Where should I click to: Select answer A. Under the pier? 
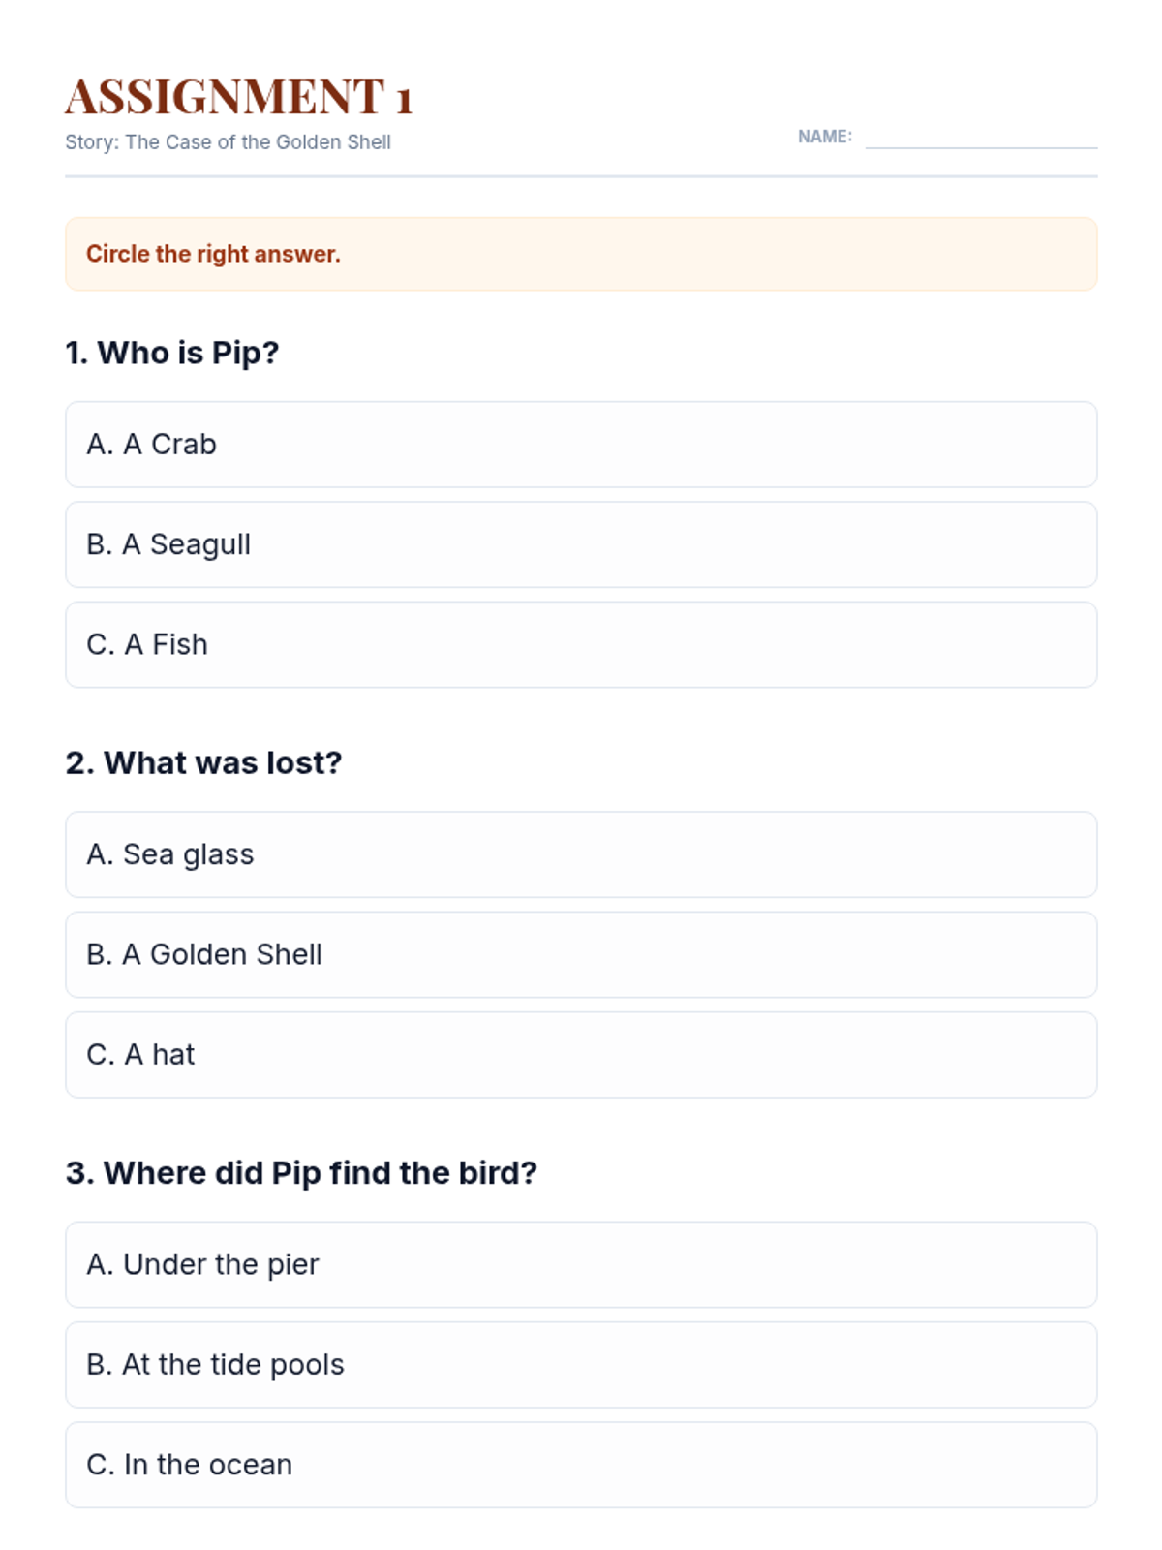(581, 1264)
